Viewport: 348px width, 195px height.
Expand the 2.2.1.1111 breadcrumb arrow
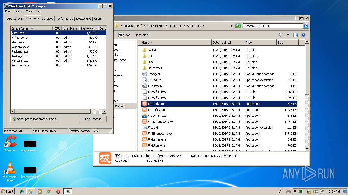pyautogui.click(x=203, y=26)
